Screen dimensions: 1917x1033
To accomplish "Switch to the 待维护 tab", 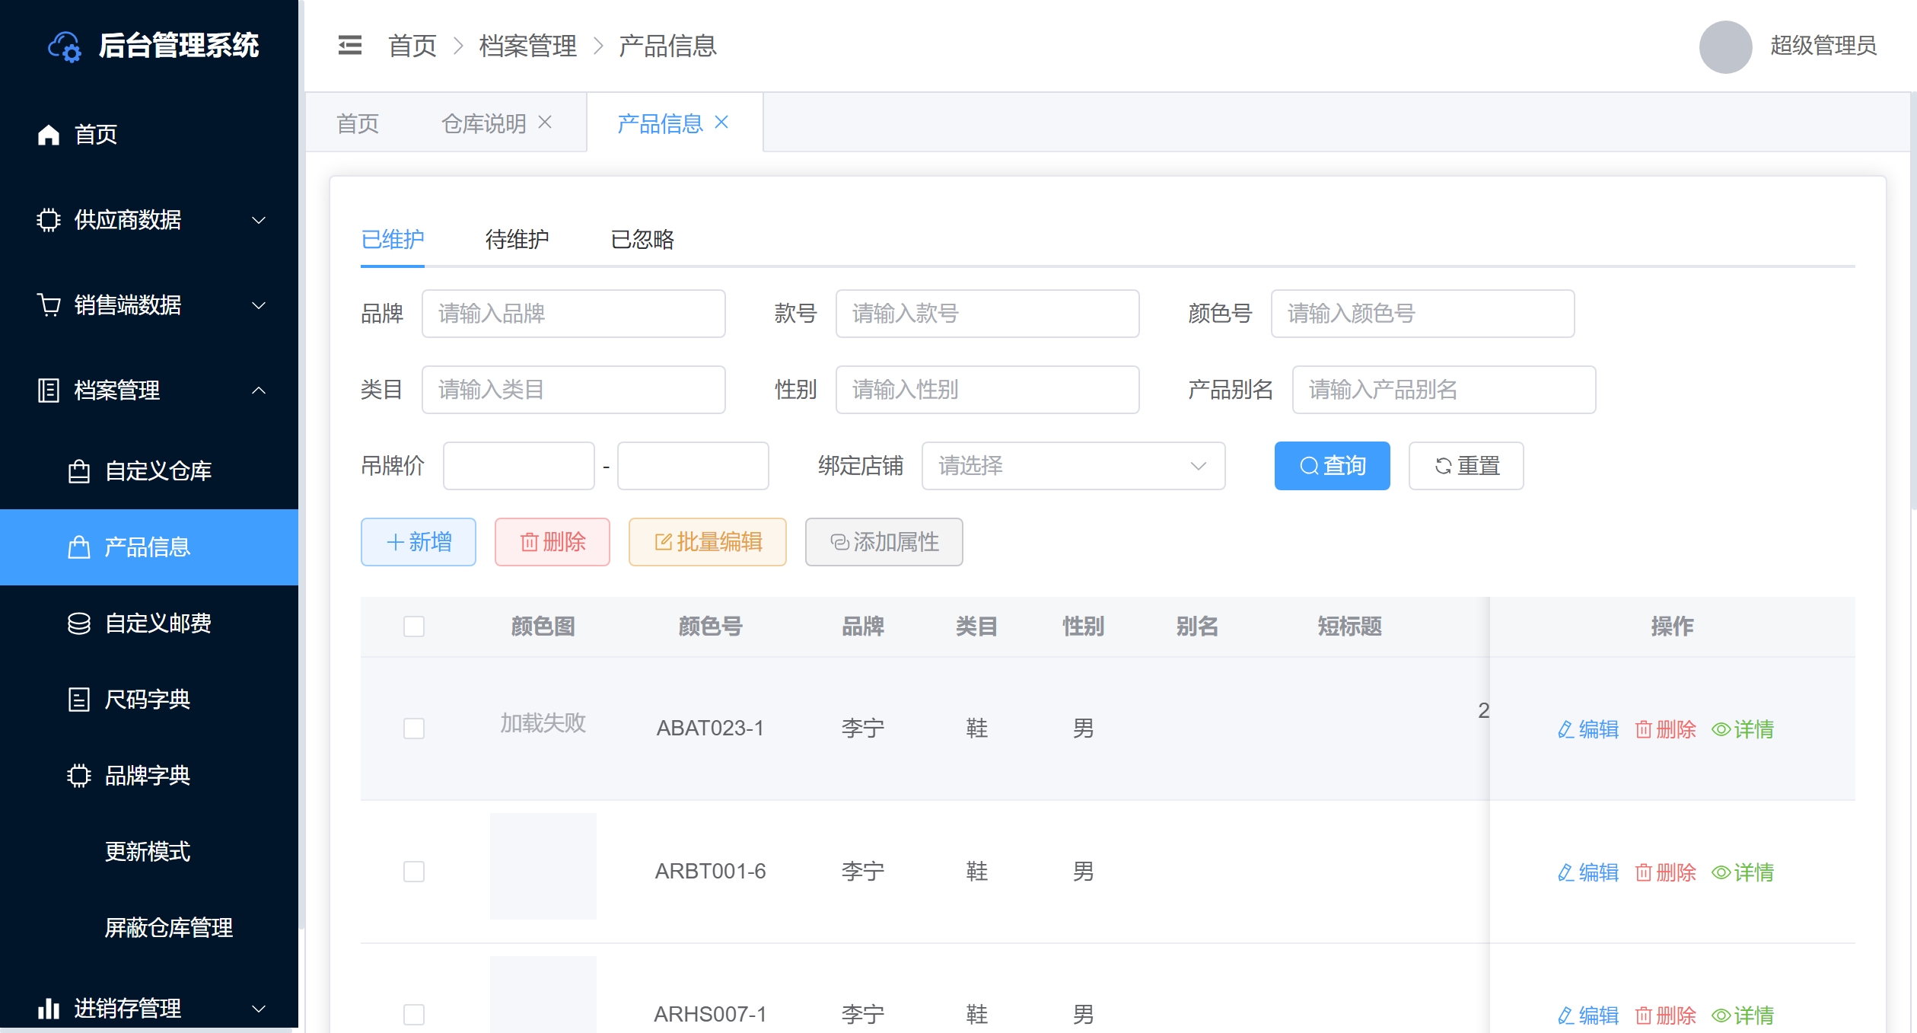I will coord(517,240).
